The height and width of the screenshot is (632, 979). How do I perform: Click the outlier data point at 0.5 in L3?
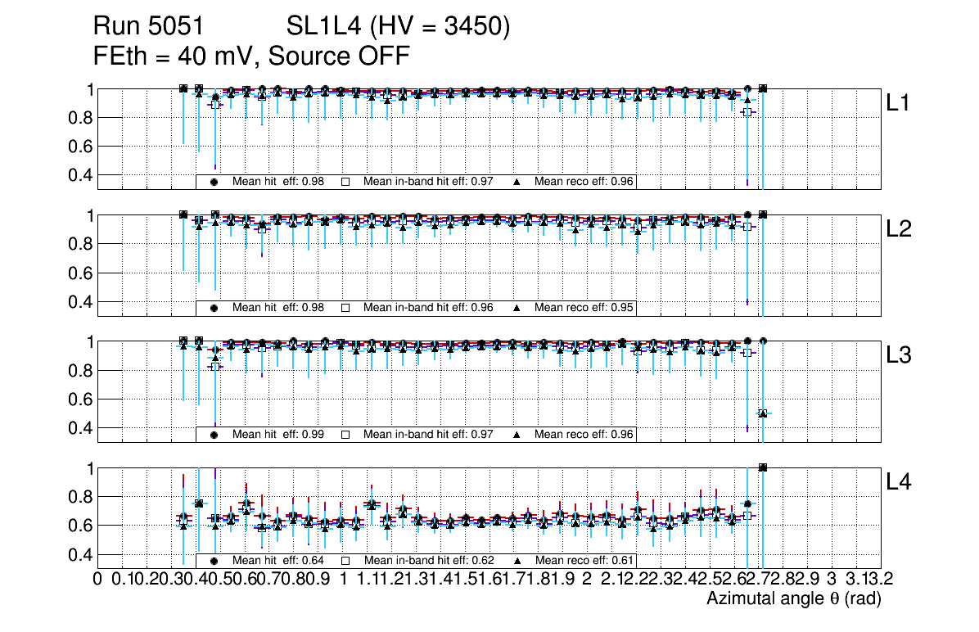point(763,413)
